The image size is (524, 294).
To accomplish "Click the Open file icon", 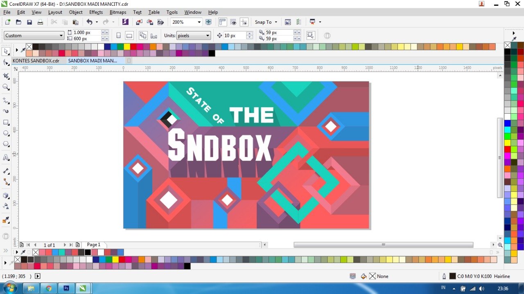I will (18, 22).
